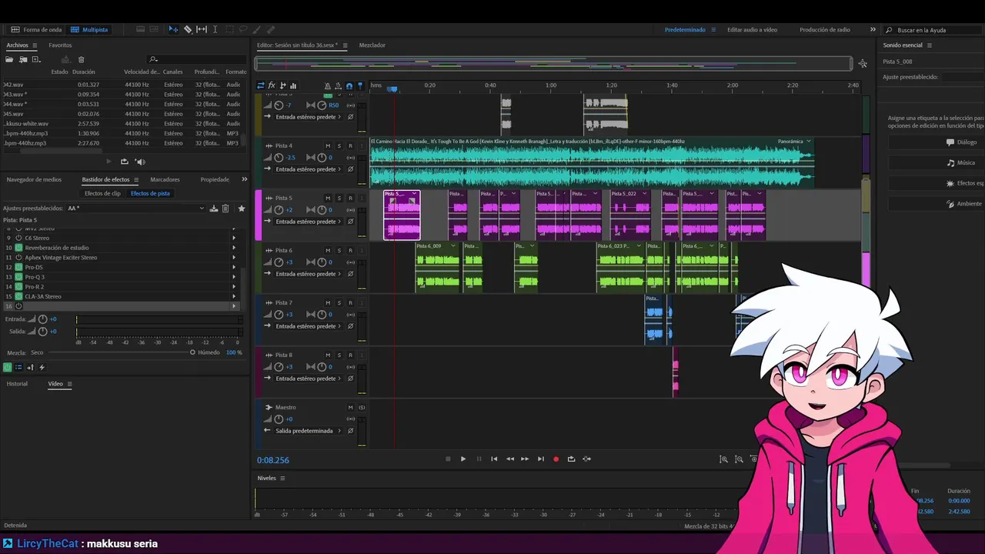Image resolution: width=985 pixels, height=554 pixels.
Task: Save effects rack preset icon
Action: (x=214, y=209)
